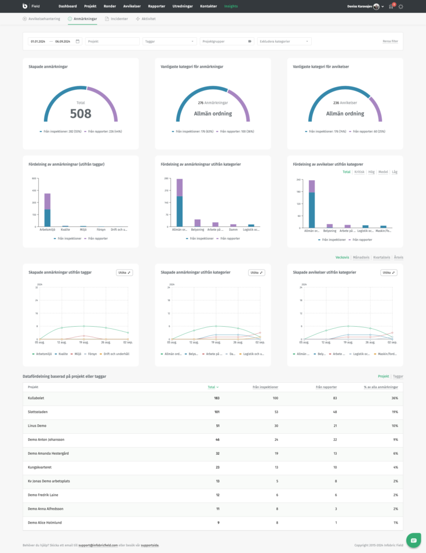The height and width of the screenshot is (553, 426).
Task: Open the green chat support widget
Action: tap(413, 540)
